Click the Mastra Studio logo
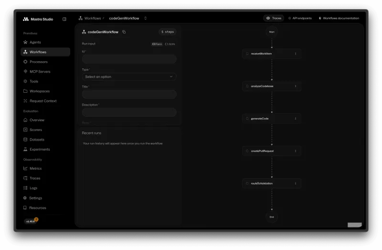Viewport: 382px width, 250px height. 38,19
